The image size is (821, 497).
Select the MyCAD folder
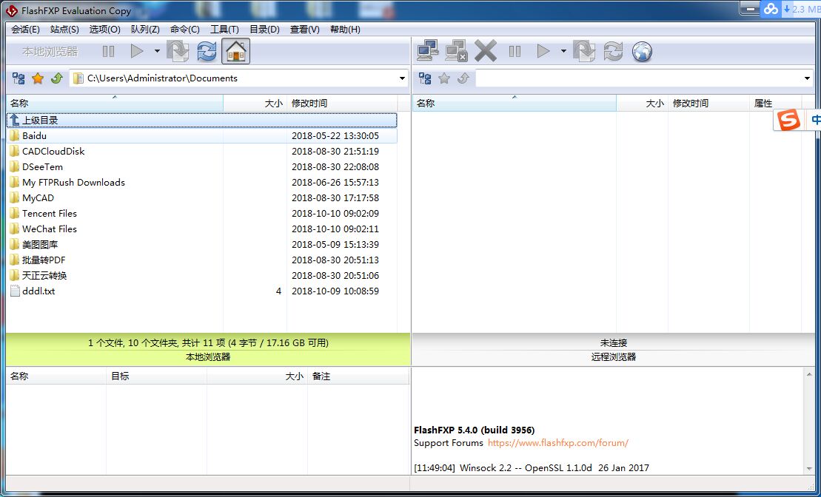pos(201,197)
